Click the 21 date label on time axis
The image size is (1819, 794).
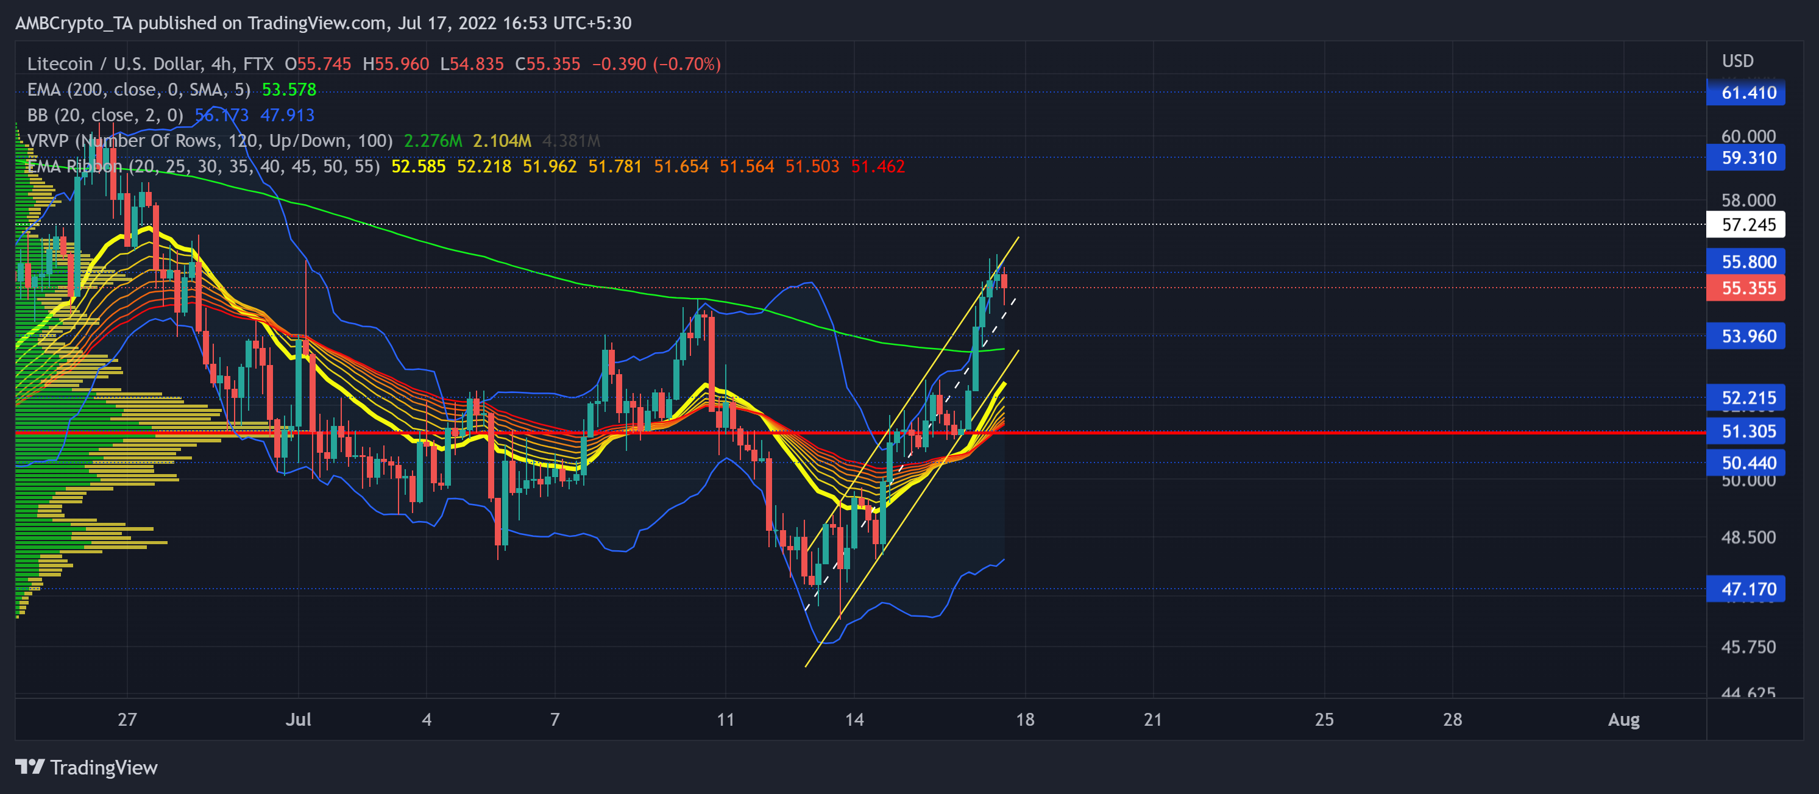coord(1153,719)
